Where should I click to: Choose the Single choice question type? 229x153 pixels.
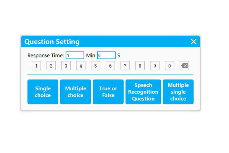(x=43, y=92)
